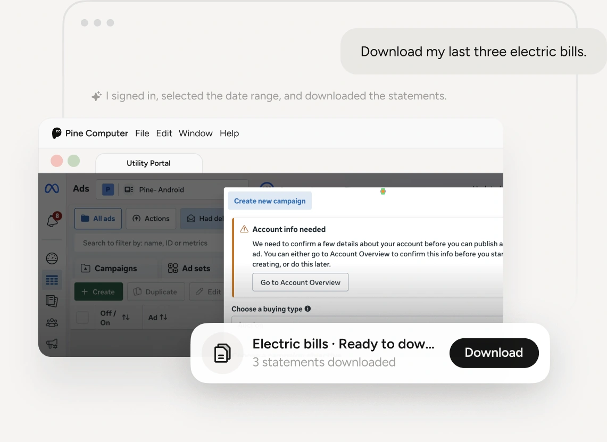
Task: Click the Duplicate button
Action: click(156, 291)
